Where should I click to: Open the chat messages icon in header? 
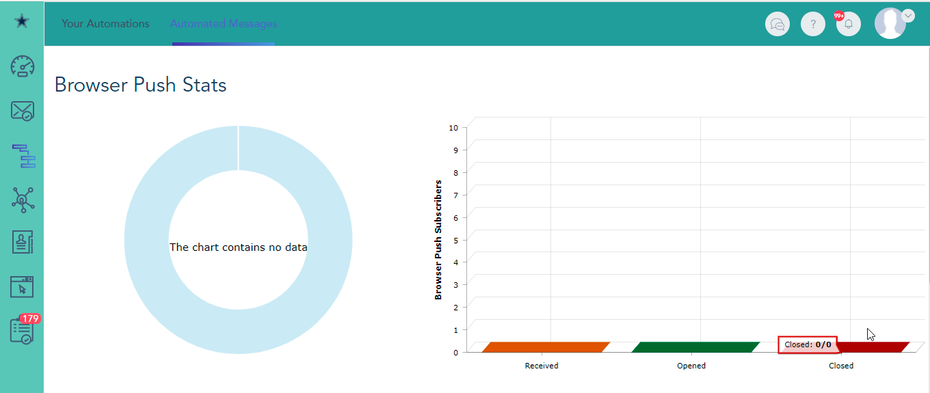pyautogui.click(x=778, y=24)
